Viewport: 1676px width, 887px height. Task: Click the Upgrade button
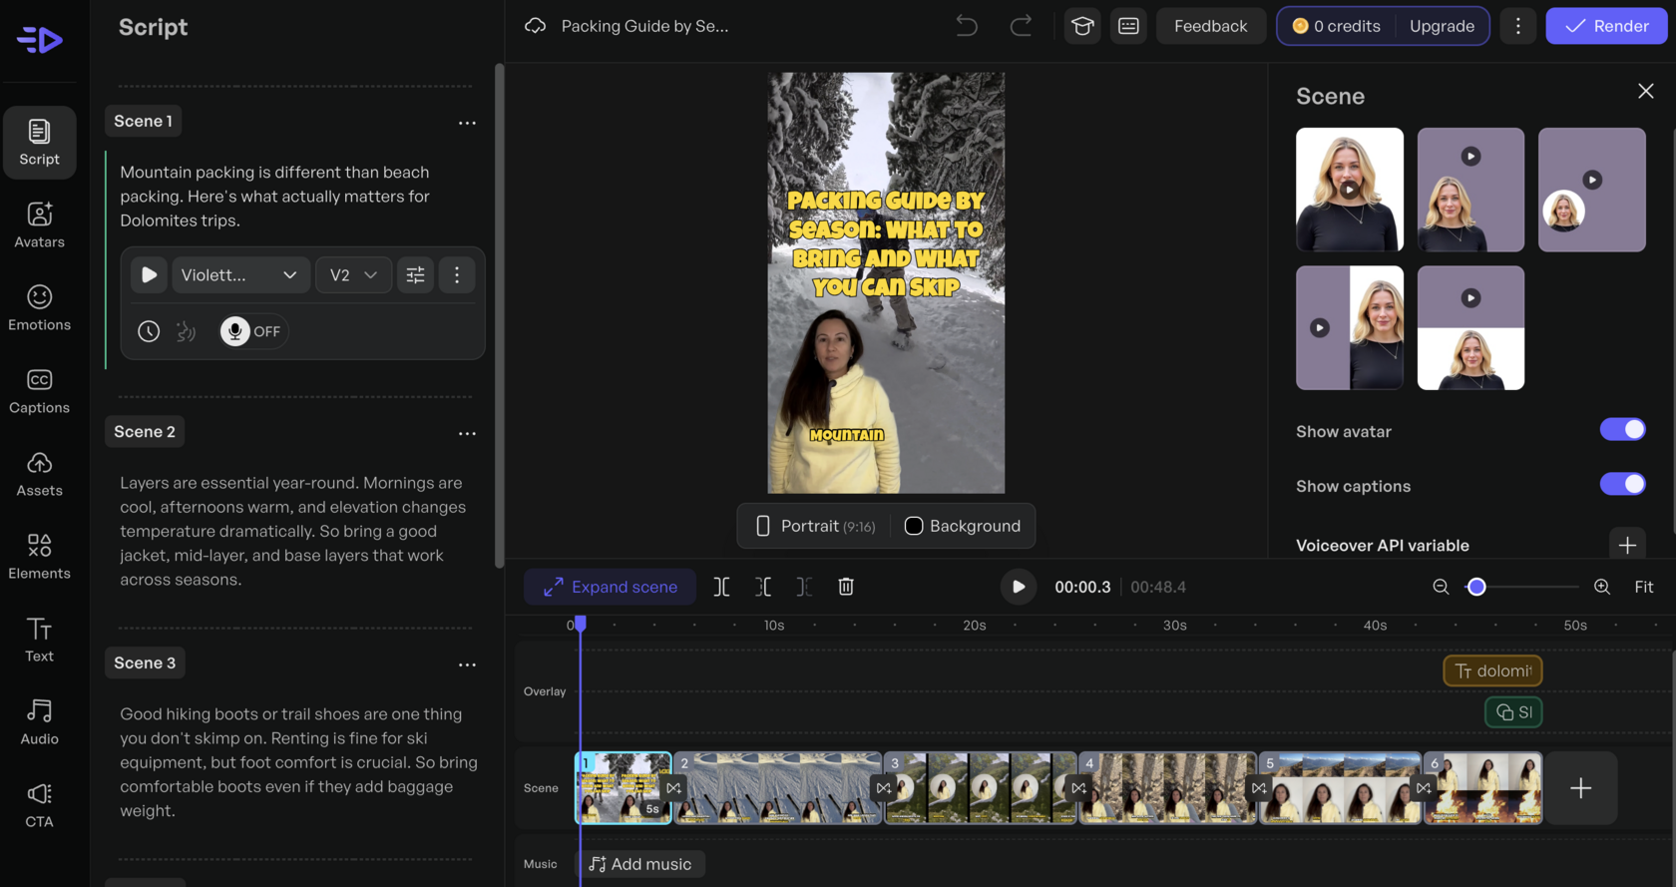(1442, 26)
